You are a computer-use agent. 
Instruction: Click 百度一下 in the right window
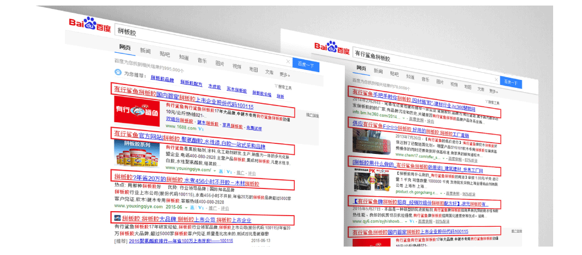tap(511, 82)
